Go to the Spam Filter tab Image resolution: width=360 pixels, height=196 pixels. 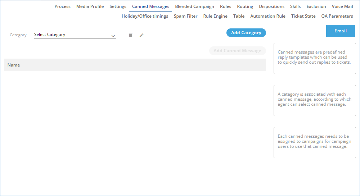(185, 16)
